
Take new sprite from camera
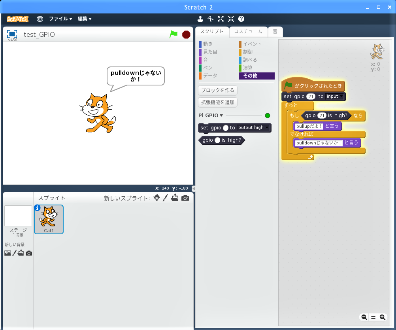(x=185, y=198)
